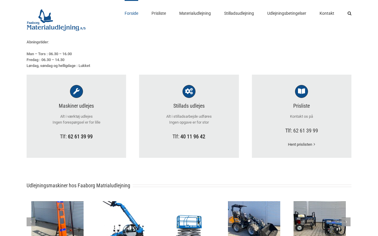Click 'Udlejningsmaskiner hos Faaborg Matrialudlejning' heading
The height and width of the screenshot is (236, 378).
click(78, 186)
